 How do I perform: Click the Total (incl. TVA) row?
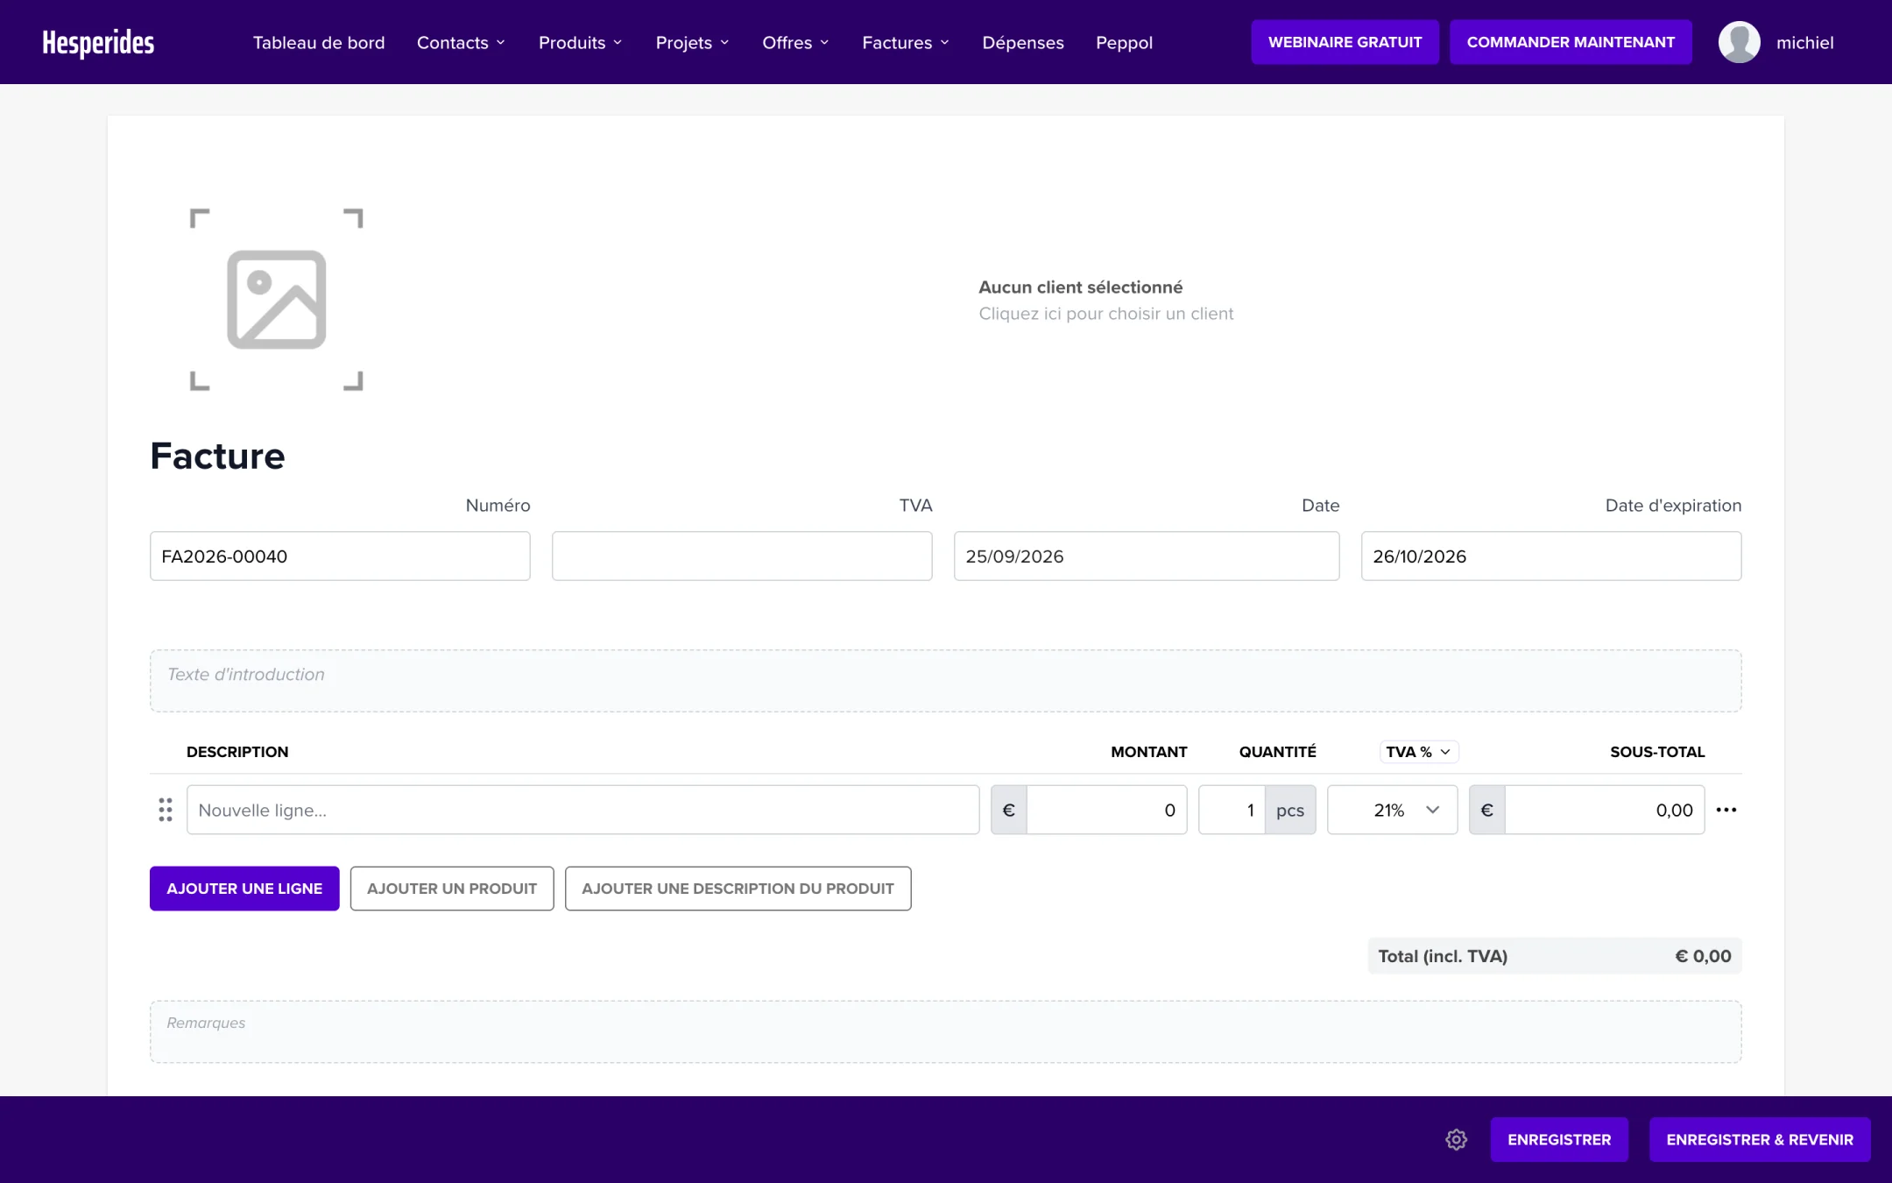[x=1555, y=956]
